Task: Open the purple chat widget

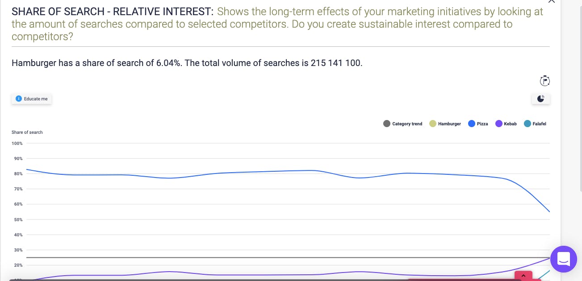Action: pyautogui.click(x=563, y=259)
